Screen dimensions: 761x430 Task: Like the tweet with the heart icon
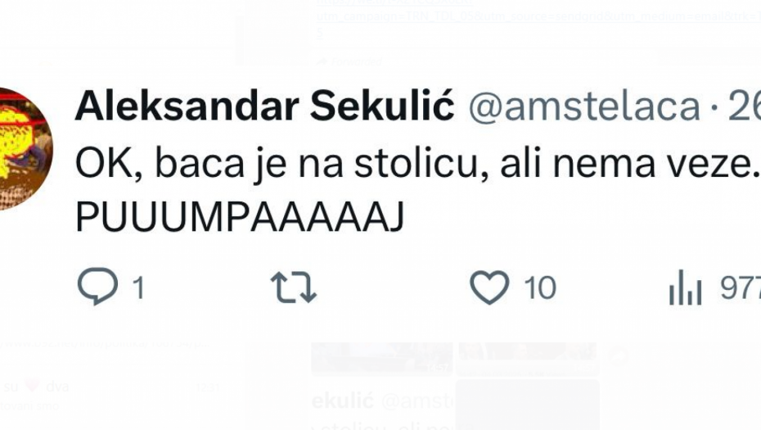(x=489, y=287)
